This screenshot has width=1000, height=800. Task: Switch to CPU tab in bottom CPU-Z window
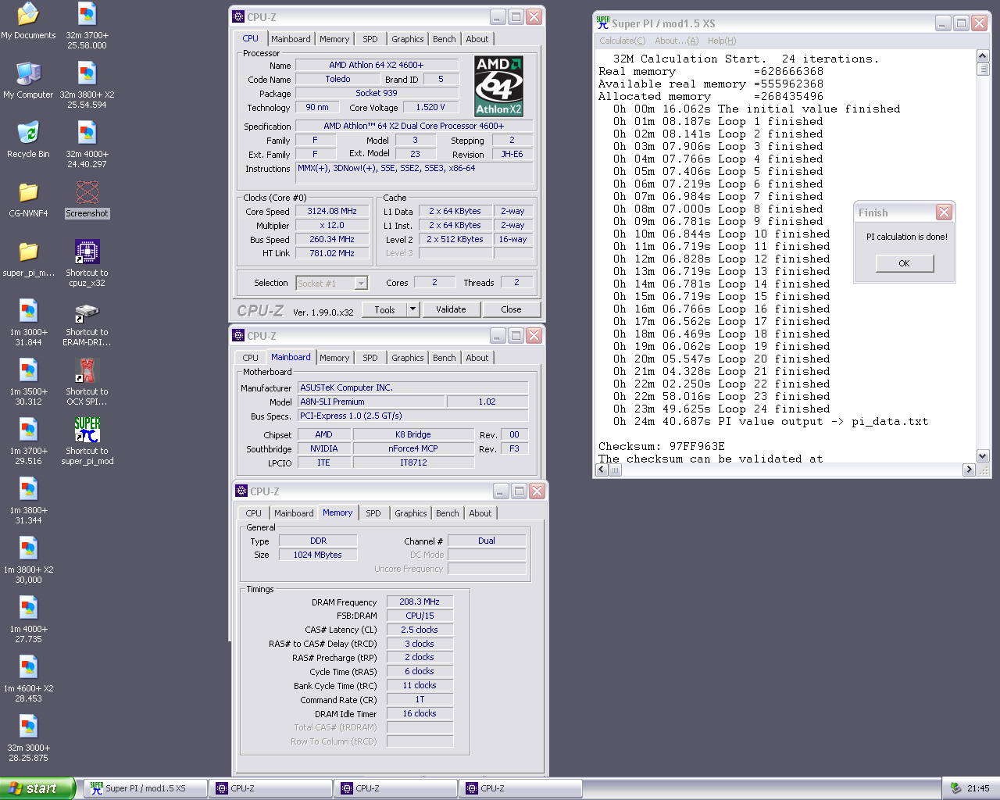pos(254,513)
